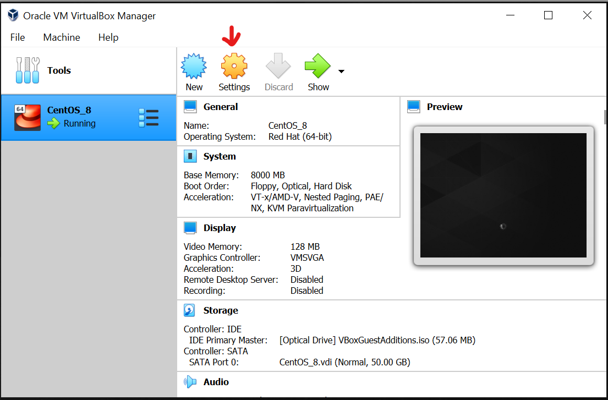
Task: Click the Tools label in sidebar
Action: coord(59,70)
